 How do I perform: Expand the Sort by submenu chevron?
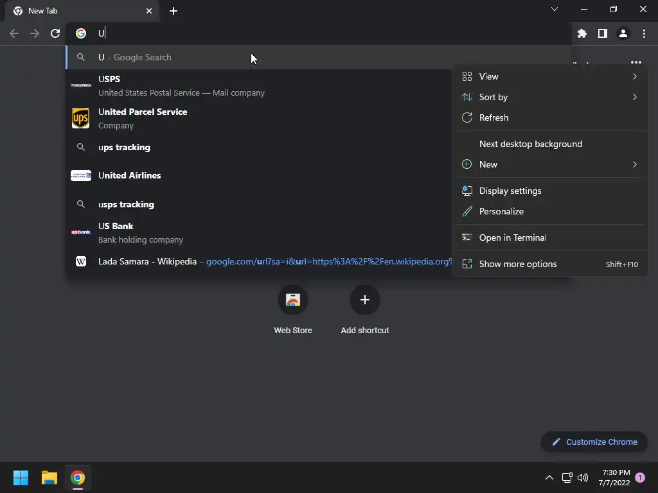click(635, 97)
